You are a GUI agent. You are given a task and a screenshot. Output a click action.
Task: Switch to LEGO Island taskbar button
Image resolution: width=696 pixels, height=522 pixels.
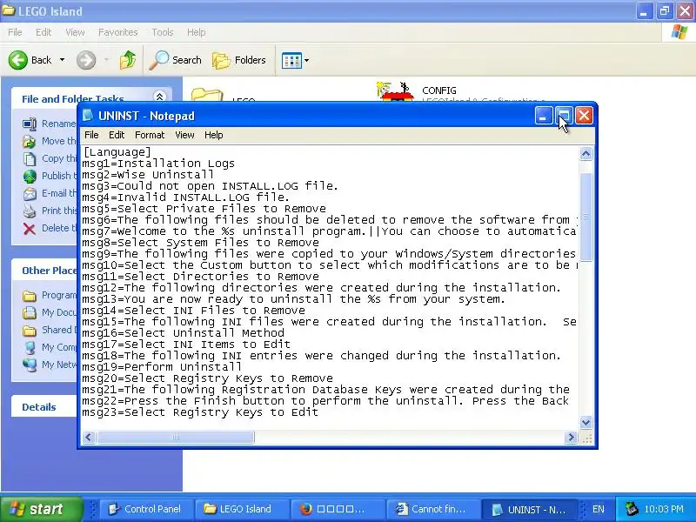click(x=242, y=509)
